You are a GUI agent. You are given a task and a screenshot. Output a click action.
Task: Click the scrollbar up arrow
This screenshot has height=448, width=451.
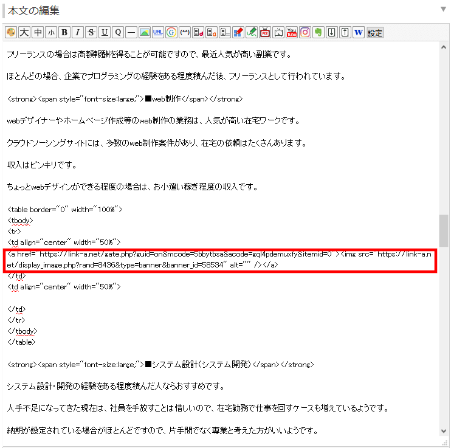444,47
